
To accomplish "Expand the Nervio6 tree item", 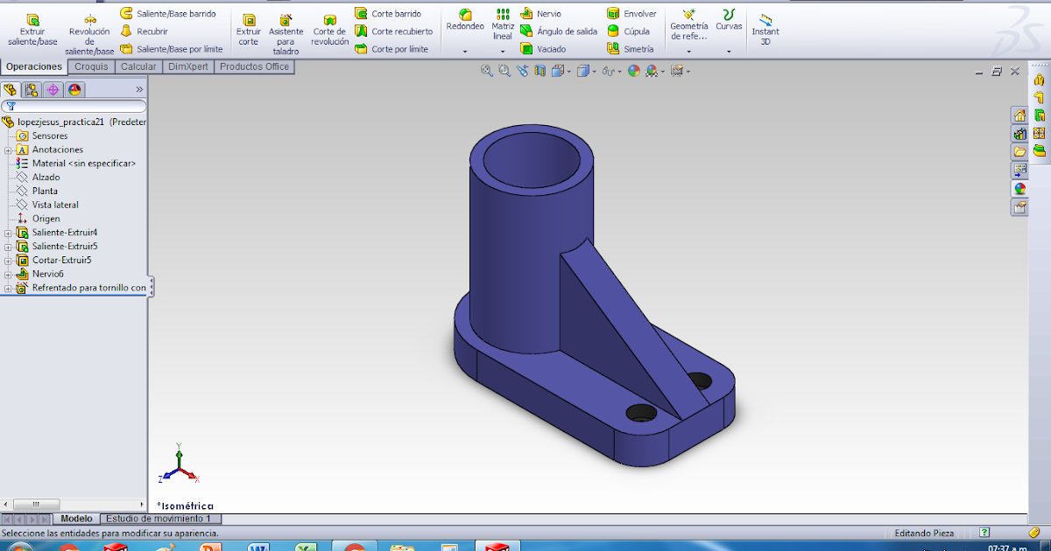I will 6,274.
